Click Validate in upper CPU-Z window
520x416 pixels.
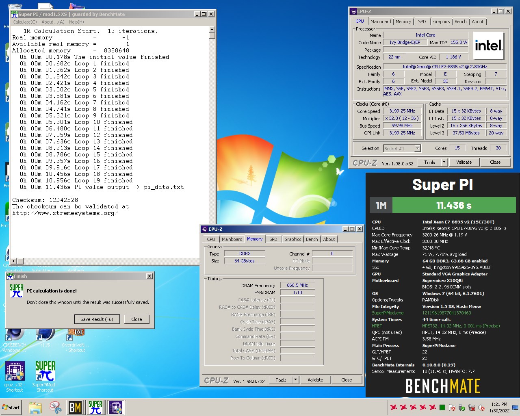click(464, 162)
